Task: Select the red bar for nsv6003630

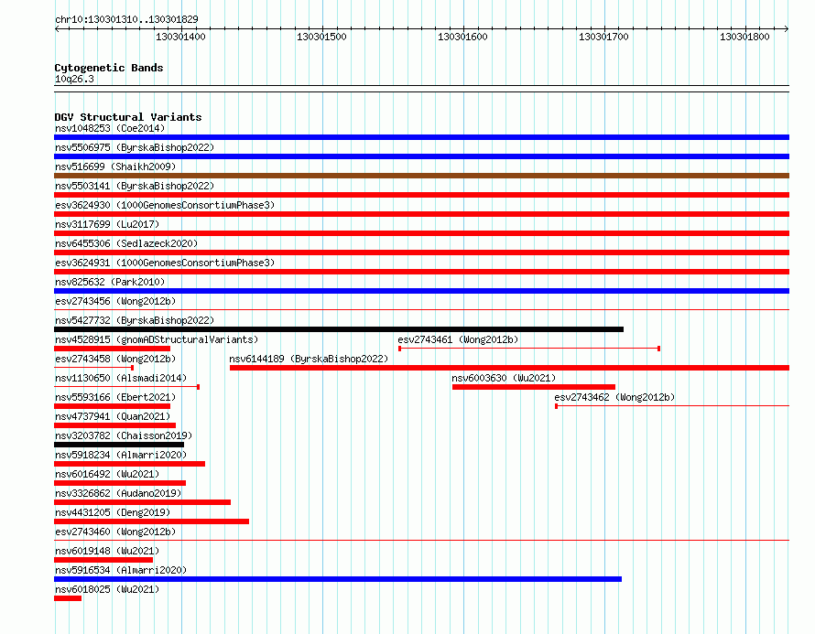Action: tap(534, 387)
